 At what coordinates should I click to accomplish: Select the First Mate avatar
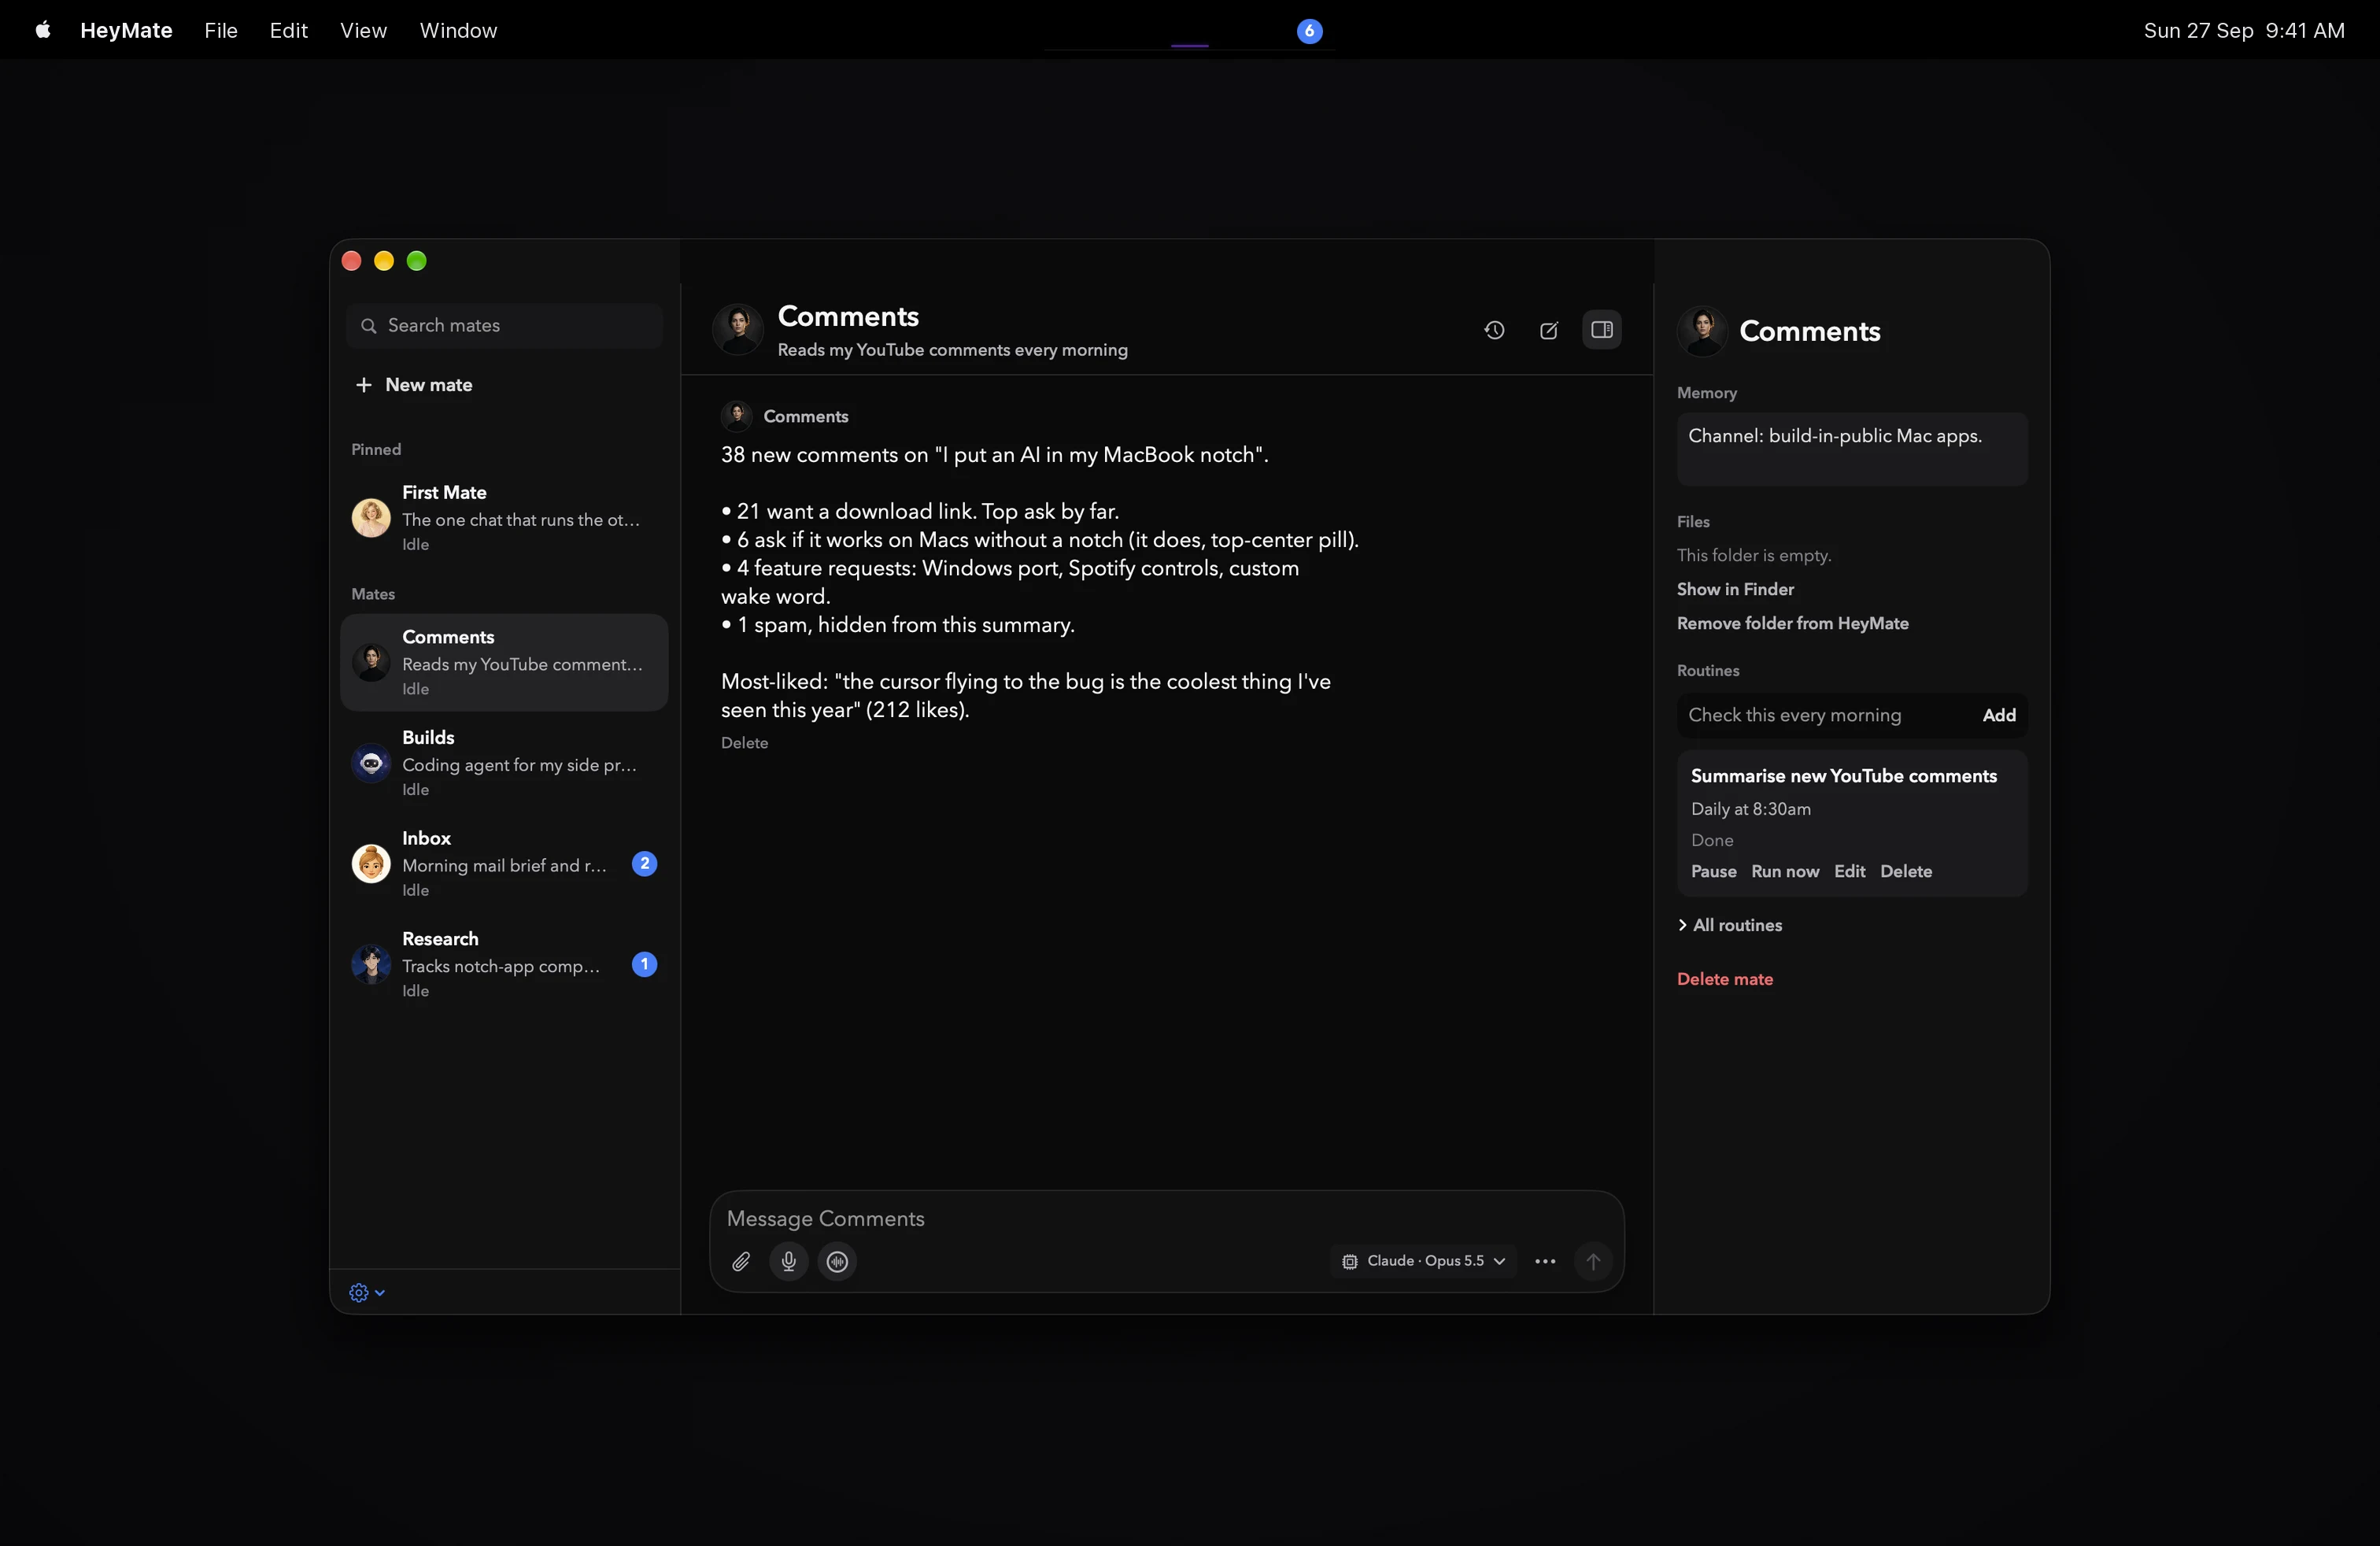[371, 518]
